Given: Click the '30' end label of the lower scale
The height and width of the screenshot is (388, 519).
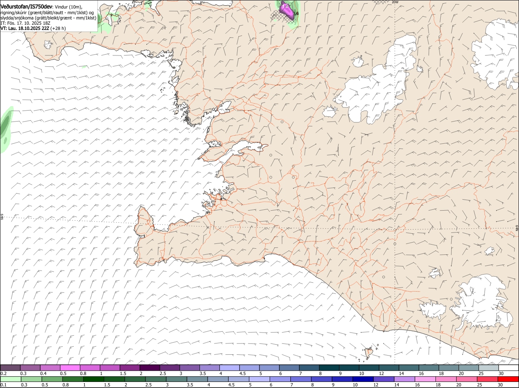Looking at the screenshot, I should click(x=500, y=385).
